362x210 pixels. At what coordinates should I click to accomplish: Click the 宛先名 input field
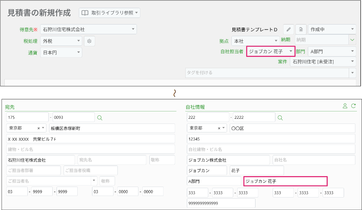click(112, 160)
